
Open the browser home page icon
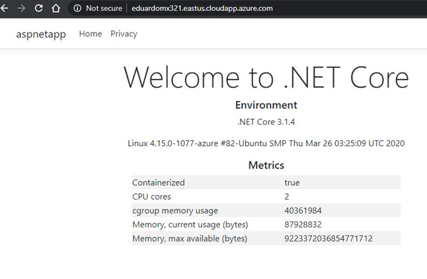point(56,8)
